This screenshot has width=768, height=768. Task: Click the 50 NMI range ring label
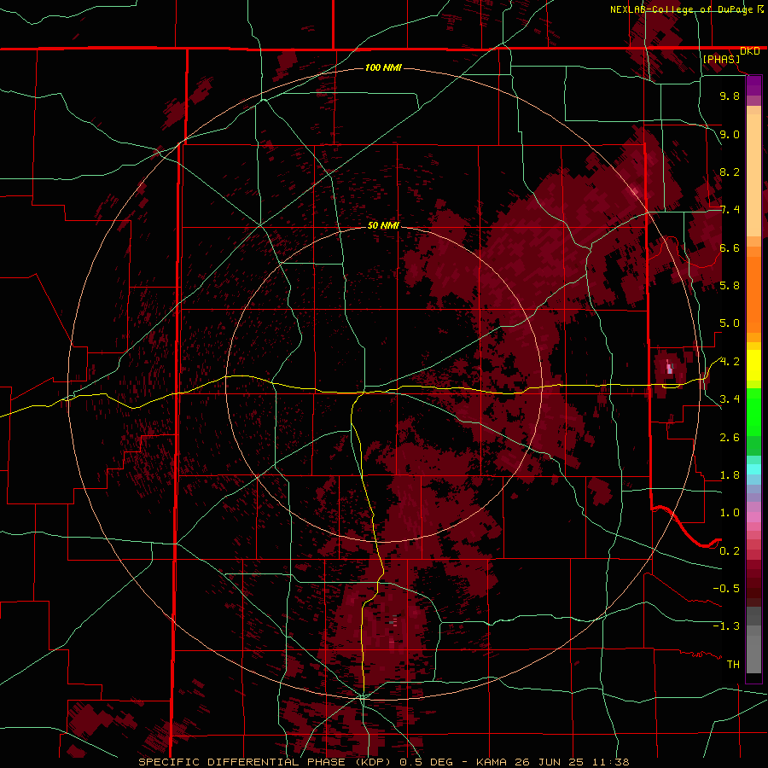(383, 225)
